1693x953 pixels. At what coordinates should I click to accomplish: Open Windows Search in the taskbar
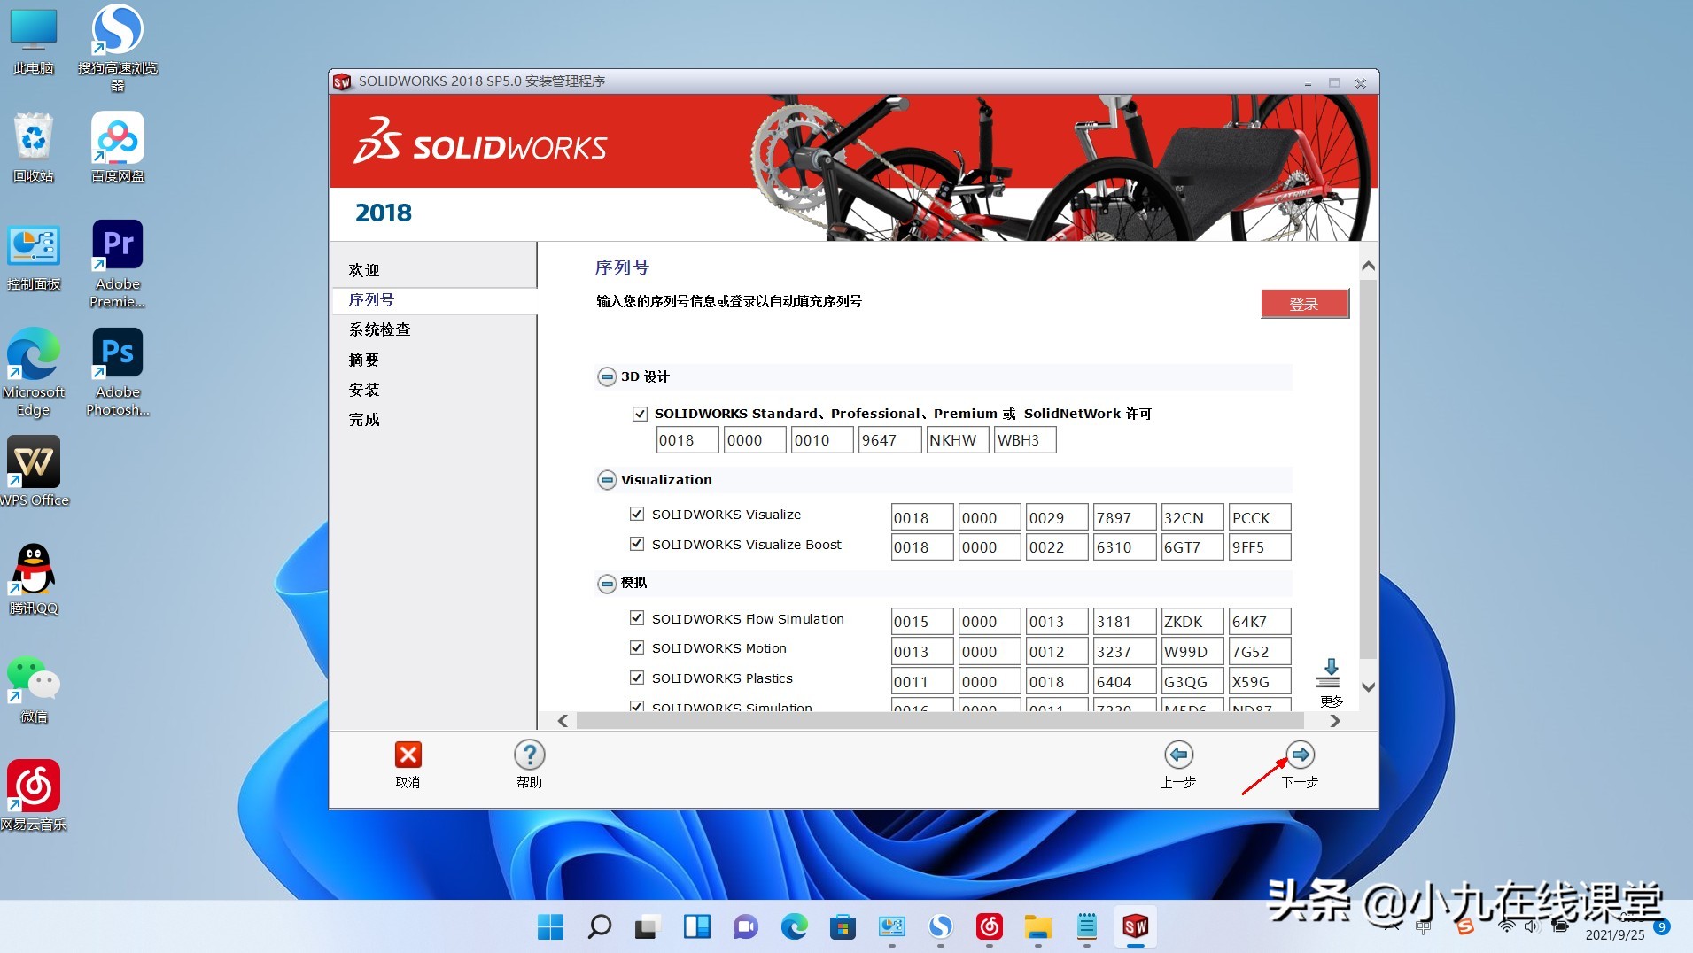pyautogui.click(x=599, y=927)
